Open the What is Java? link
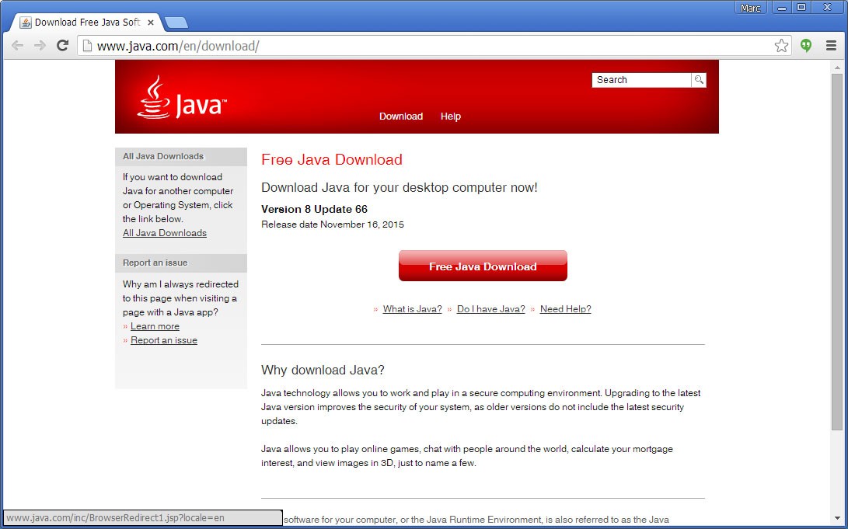The width and height of the screenshot is (848, 529). [x=412, y=309]
